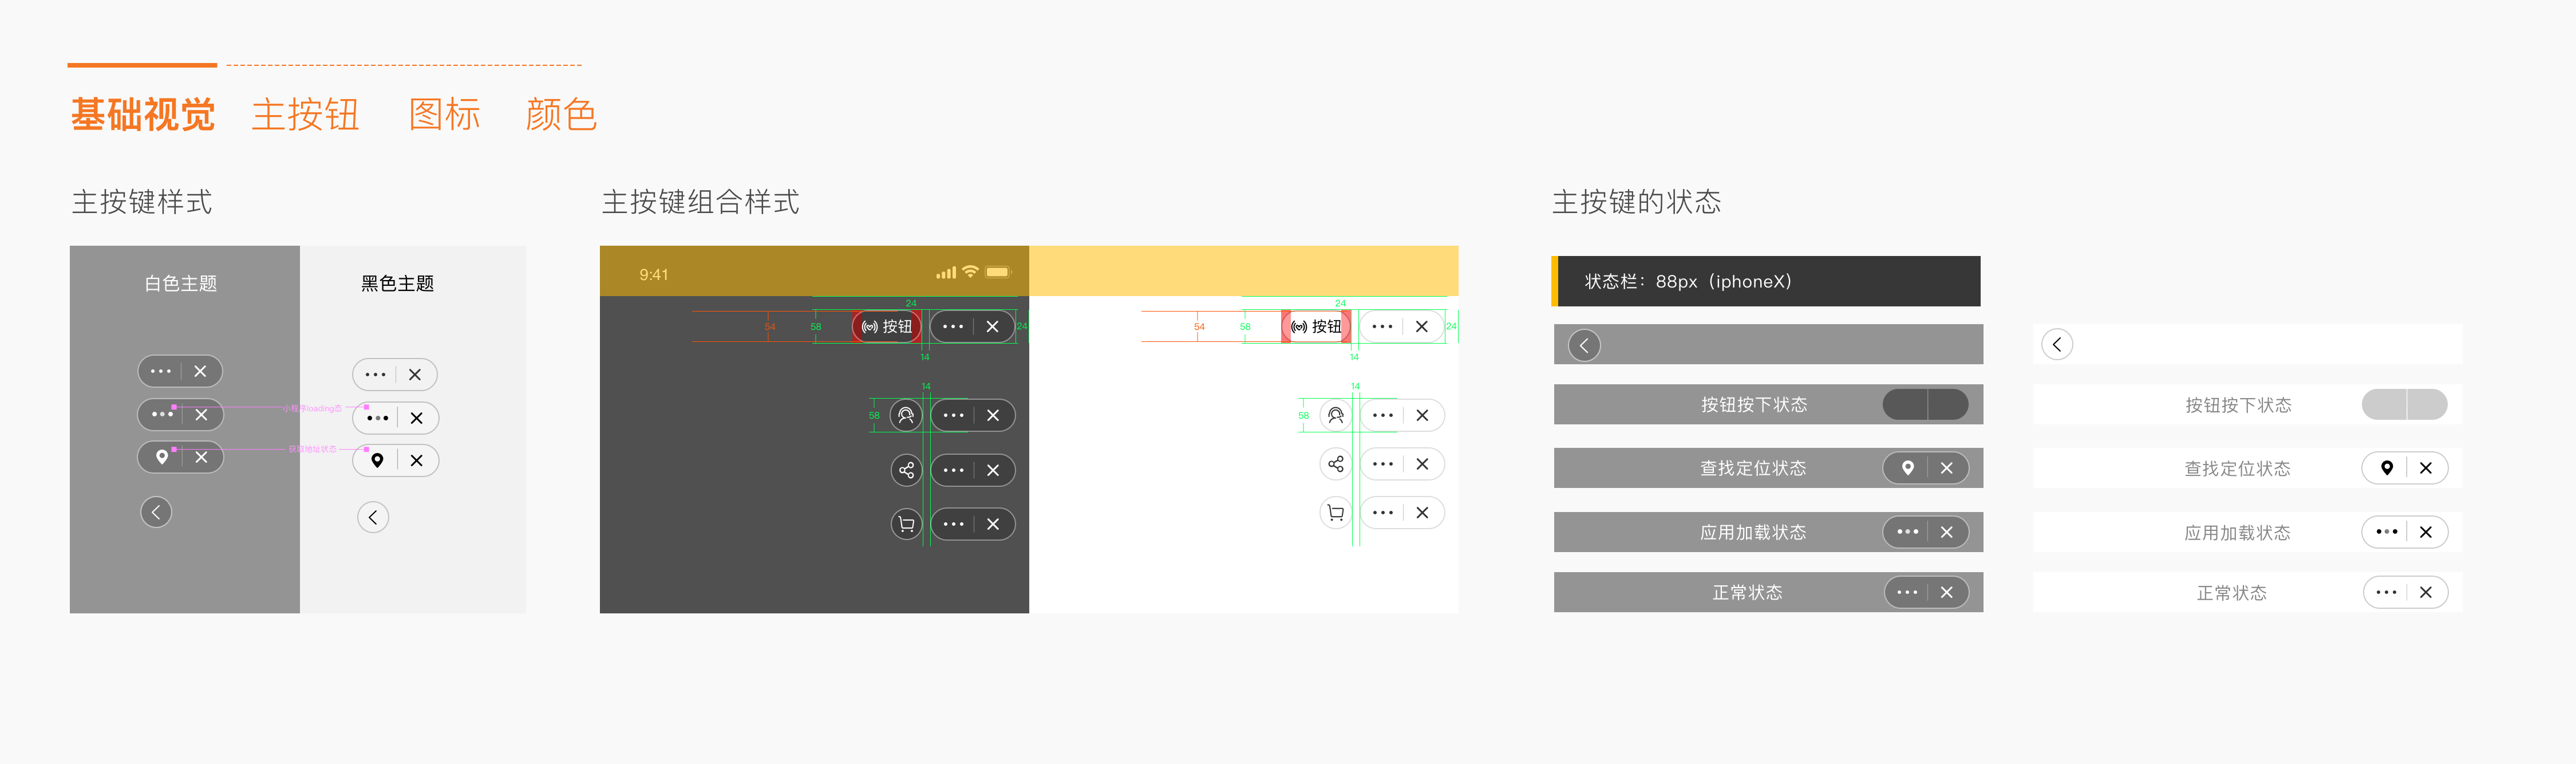Click location pin in white 查找定位状态 row

click(x=2387, y=468)
